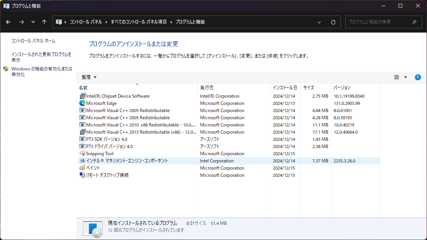Click the Intel Chipset Device Software icon
Viewport: 427px width, 240px height.
pos(82,96)
